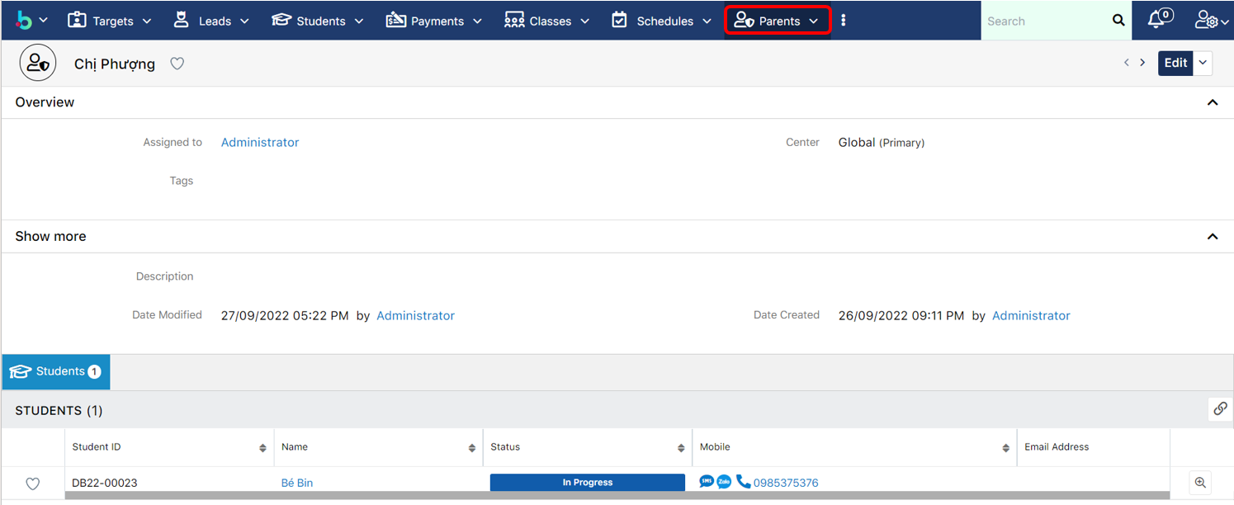This screenshot has height=505, width=1234.
Task: Click the SMS message icon for Bé Bin
Action: pos(707,482)
